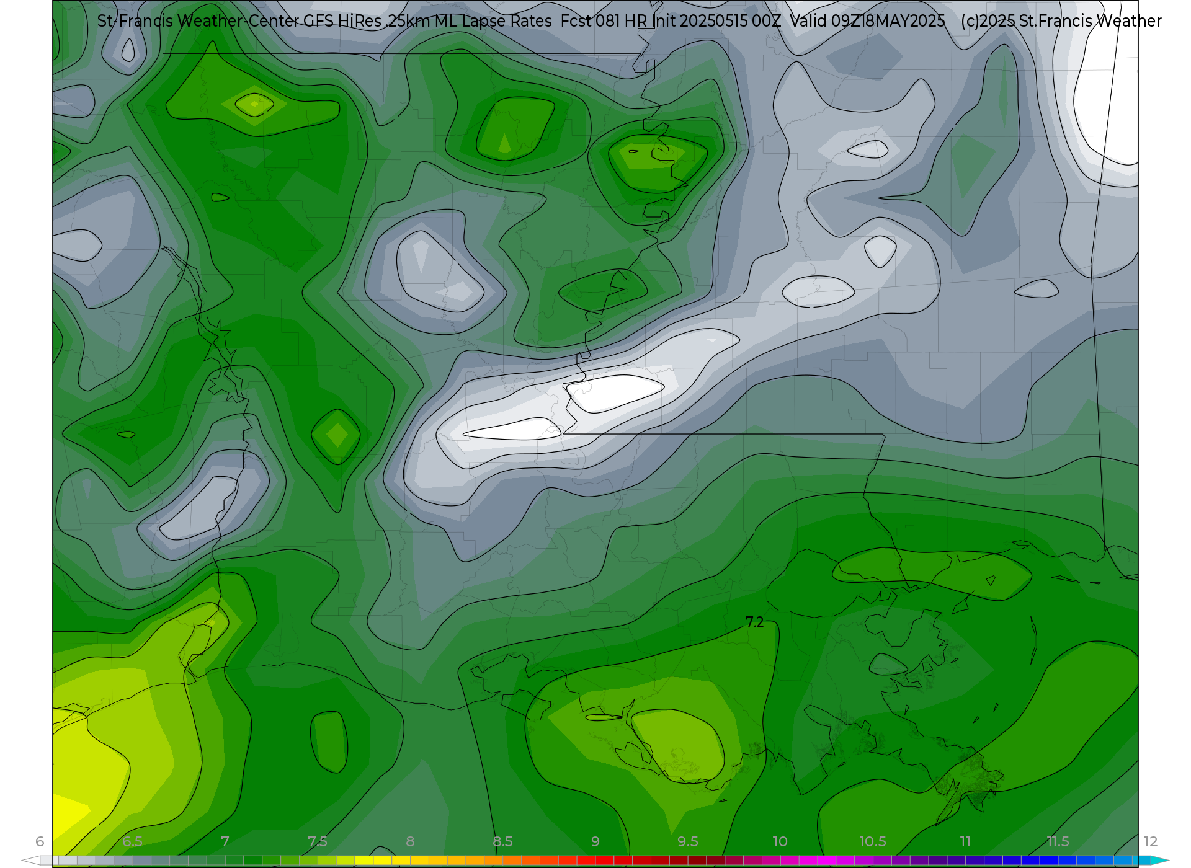
Task: Click the '10' colorbar tick label
Action: pyautogui.click(x=780, y=841)
